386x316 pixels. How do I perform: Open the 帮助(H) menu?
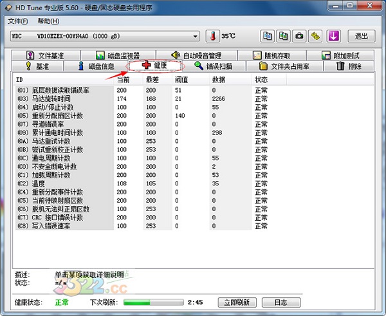click(x=48, y=21)
